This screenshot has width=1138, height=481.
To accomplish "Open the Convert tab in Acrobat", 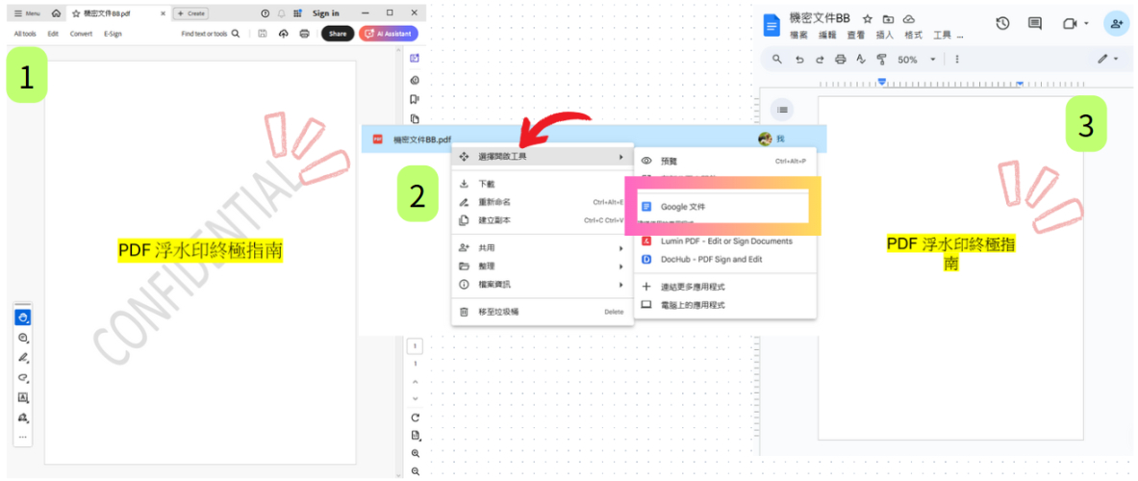I will point(81,34).
